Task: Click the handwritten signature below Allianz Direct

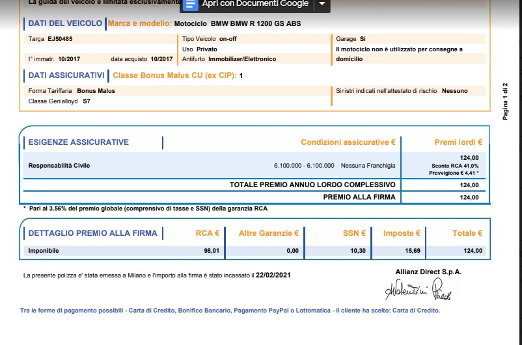Action: [x=419, y=290]
